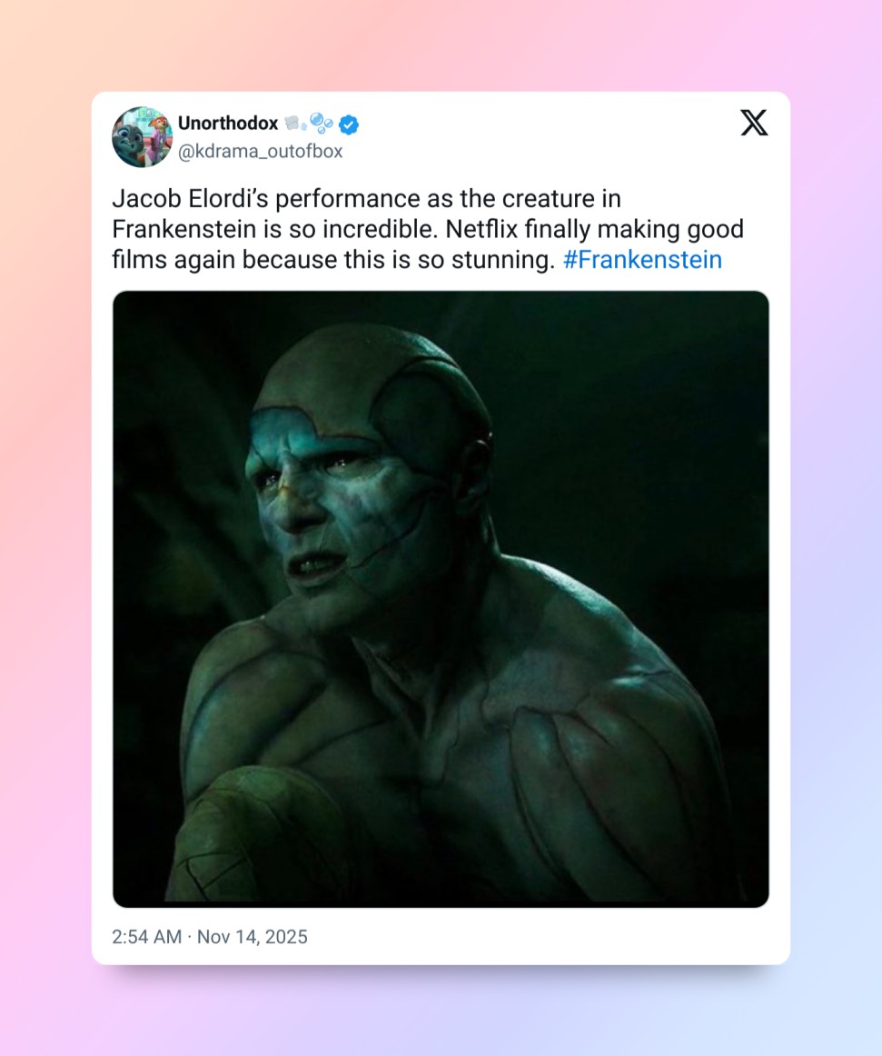Open the Unorthodox profile avatar
Viewport: 882px width, 1056px height.
pyautogui.click(x=142, y=137)
